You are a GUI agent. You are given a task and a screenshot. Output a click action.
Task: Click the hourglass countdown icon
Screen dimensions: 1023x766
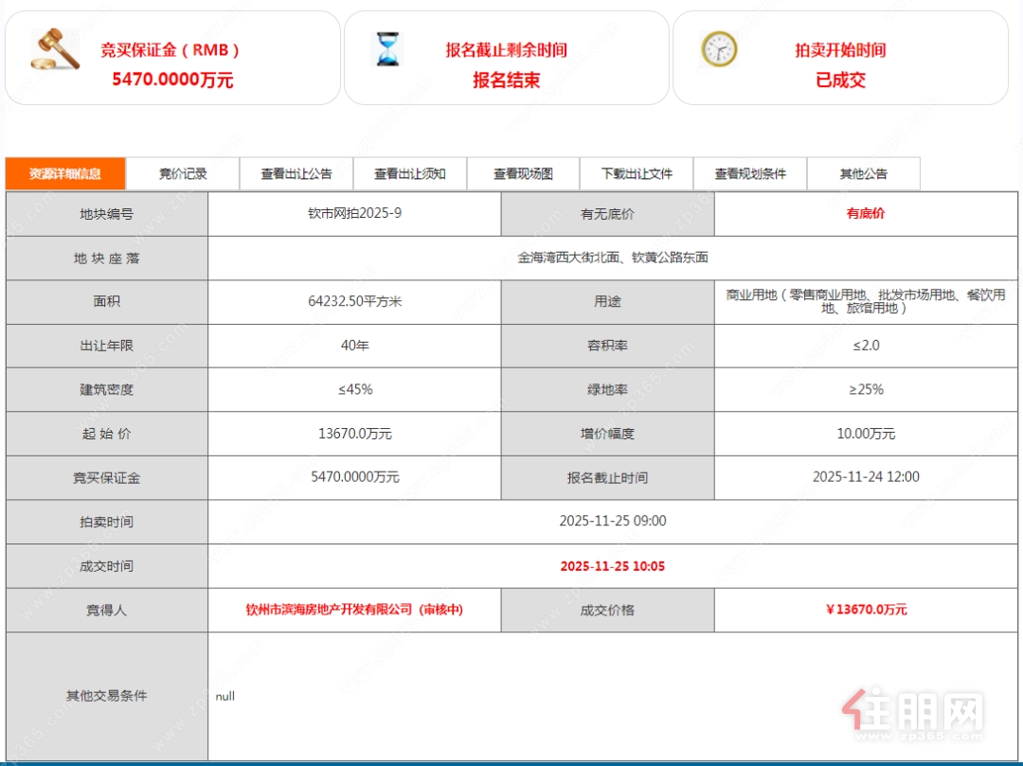point(387,49)
